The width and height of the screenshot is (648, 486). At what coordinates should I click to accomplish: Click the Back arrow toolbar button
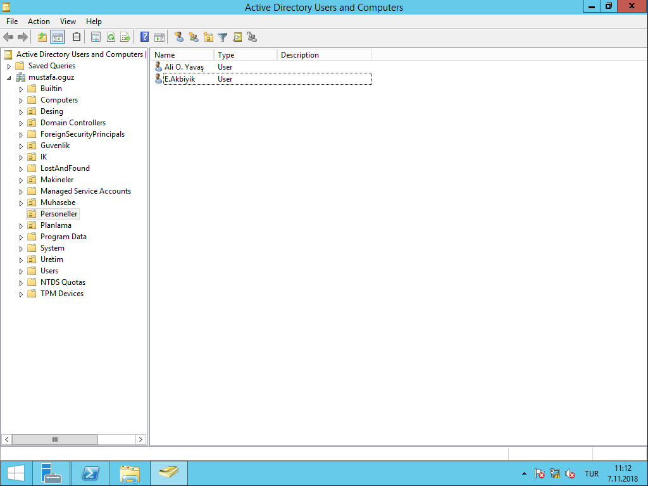click(8, 37)
